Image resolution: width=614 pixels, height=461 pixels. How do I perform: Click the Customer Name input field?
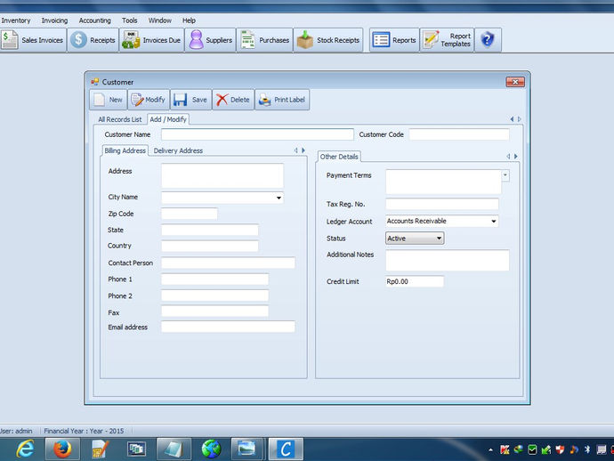click(257, 134)
